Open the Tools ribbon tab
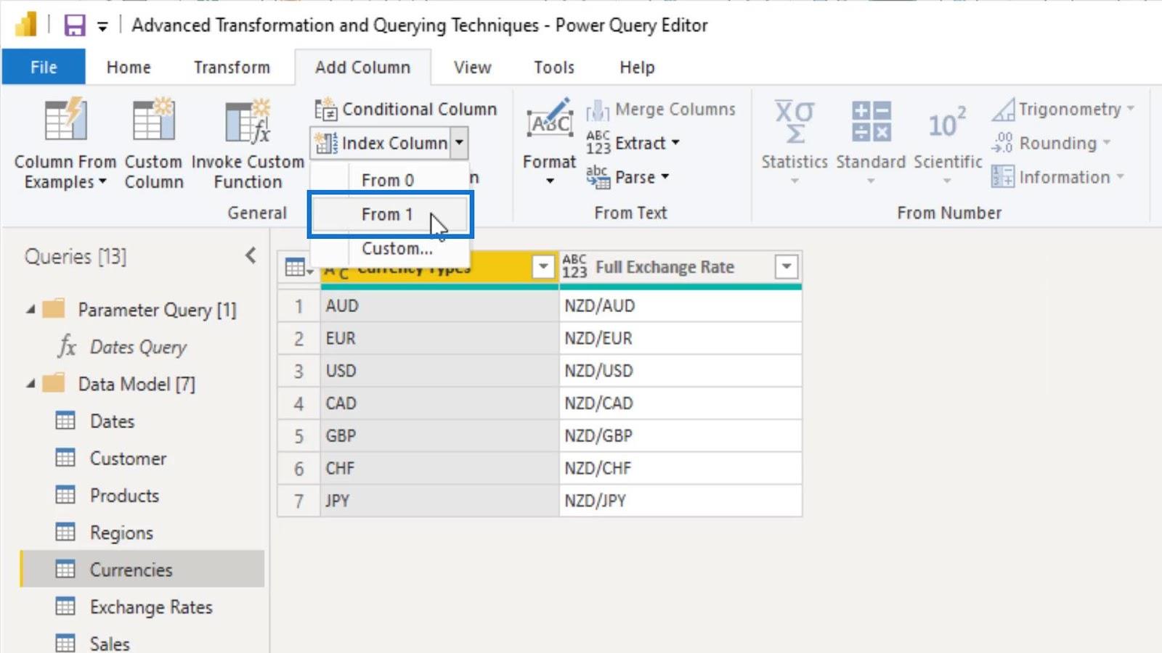The image size is (1162, 653). [554, 67]
